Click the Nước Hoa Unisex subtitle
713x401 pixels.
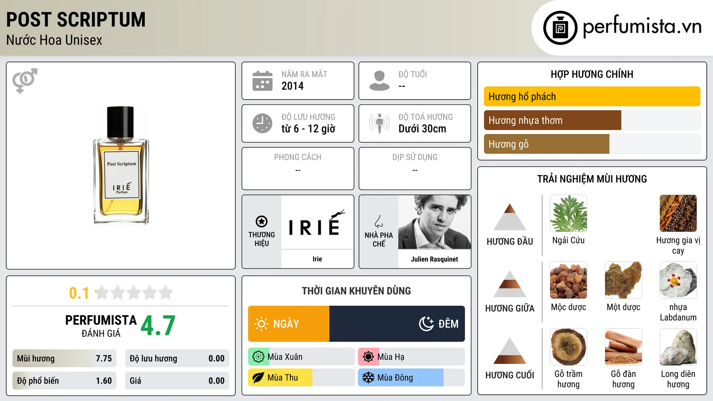[54, 40]
